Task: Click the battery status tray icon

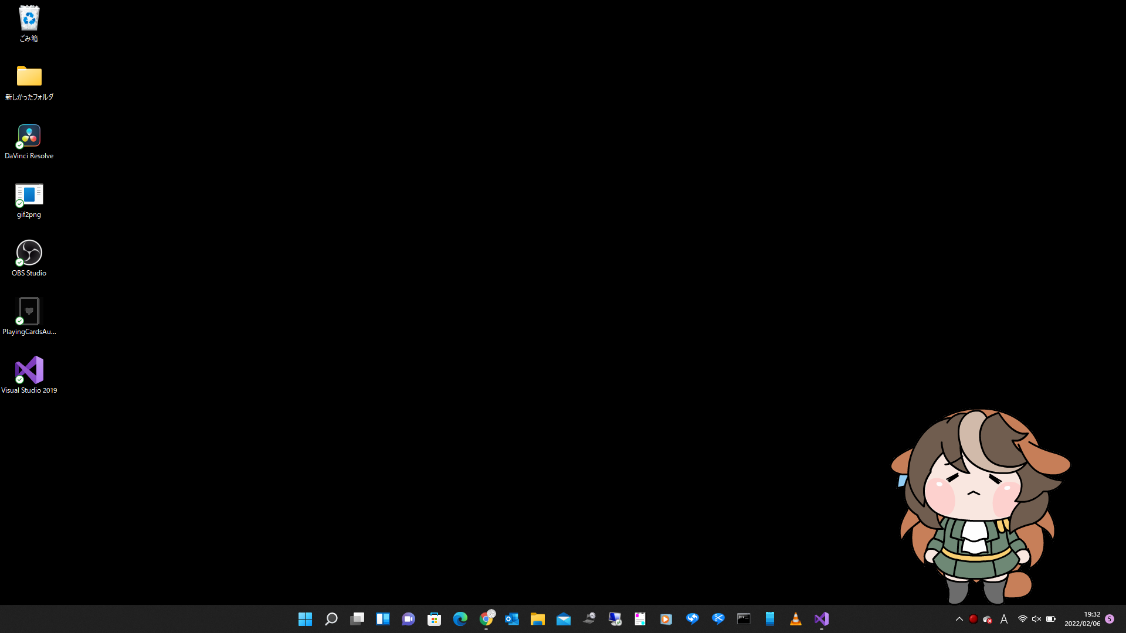Action: [1051, 619]
